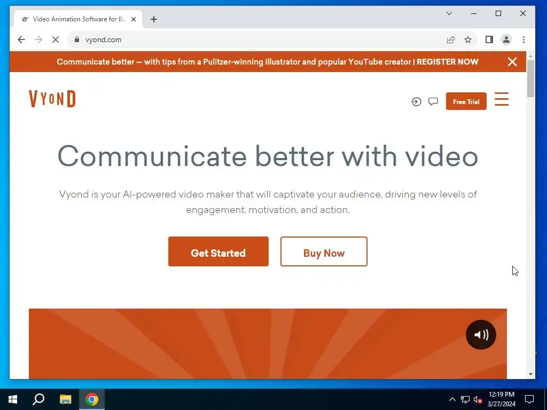
Task: Click the Buy Now button
Action: tap(324, 252)
